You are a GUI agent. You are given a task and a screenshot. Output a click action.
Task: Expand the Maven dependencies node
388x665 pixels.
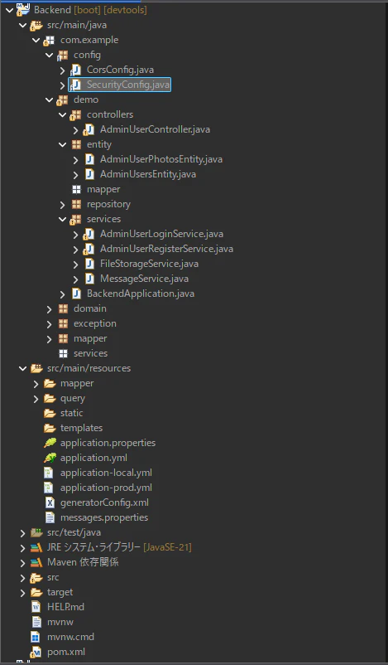22,562
